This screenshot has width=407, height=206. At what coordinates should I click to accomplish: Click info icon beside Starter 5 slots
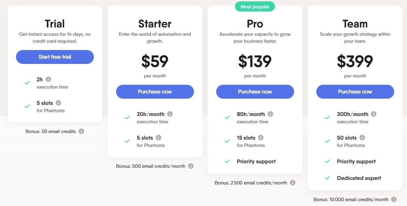(158, 138)
